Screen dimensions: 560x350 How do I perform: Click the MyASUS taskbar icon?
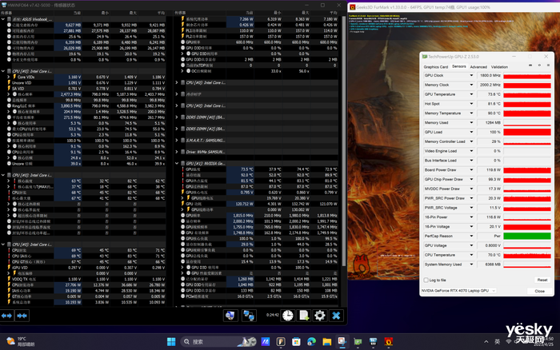pos(265,342)
